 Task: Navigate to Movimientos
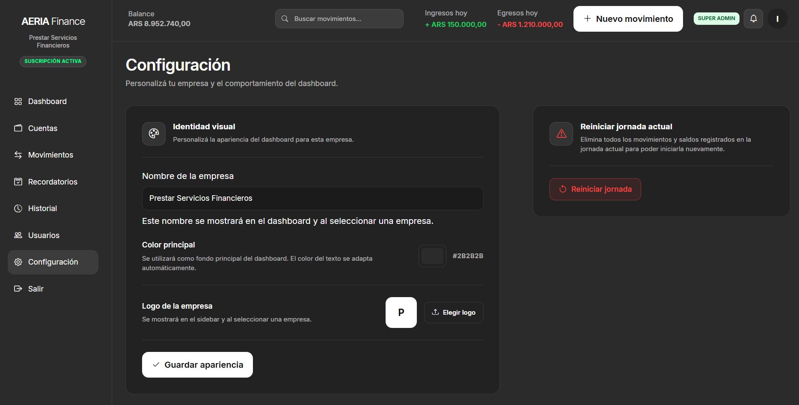point(53,155)
